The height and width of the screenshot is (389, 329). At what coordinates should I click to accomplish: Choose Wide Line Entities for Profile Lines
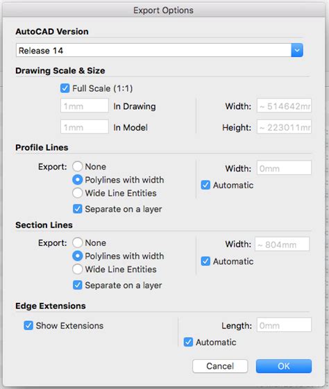77,193
